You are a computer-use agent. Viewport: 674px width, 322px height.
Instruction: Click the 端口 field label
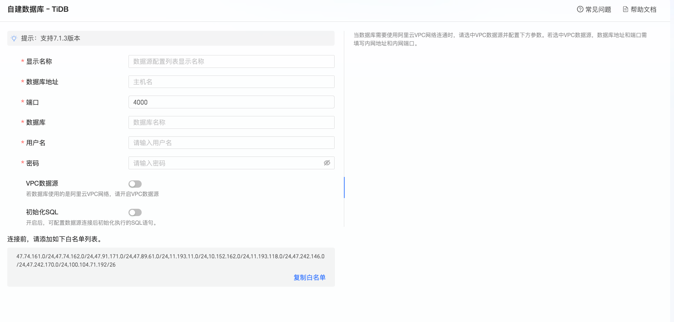point(33,102)
